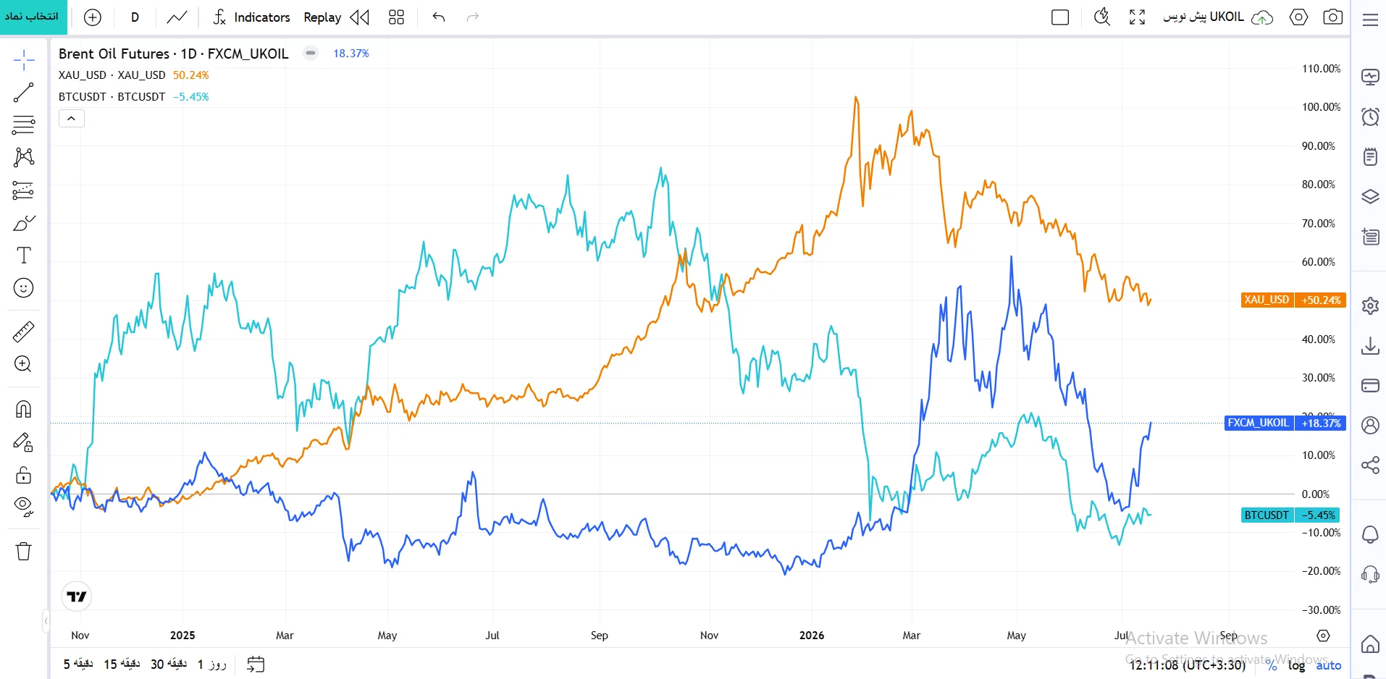Open go to date calendar
Viewport: 1386px width, 679px height.
[256, 664]
